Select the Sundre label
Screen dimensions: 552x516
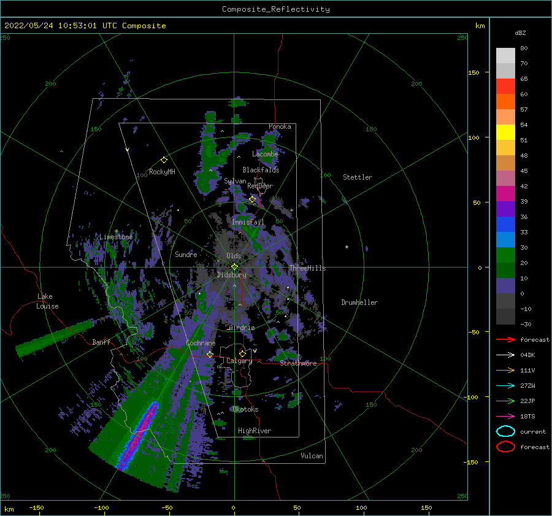click(x=186, y=254)
